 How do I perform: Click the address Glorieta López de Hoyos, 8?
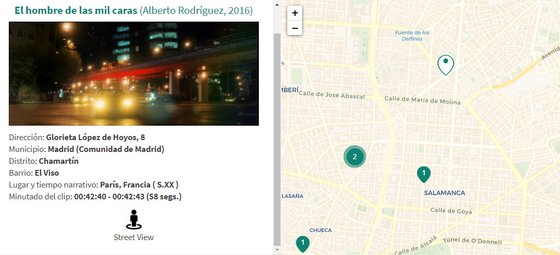[96, 138]
